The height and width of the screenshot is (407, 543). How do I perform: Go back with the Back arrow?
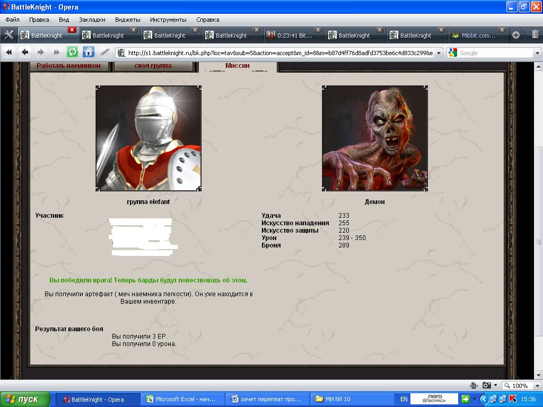[24, 52]
